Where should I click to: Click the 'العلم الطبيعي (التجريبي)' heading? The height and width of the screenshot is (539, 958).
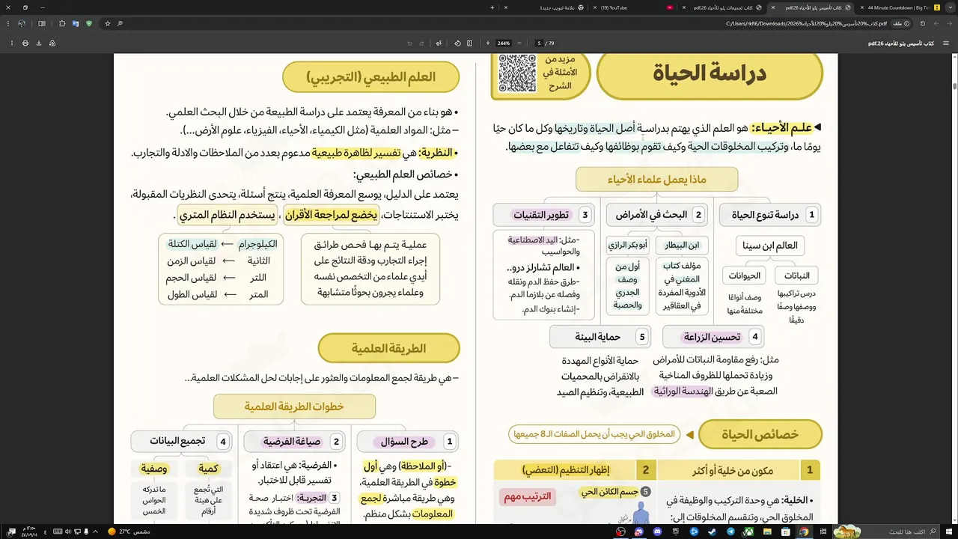370,77
